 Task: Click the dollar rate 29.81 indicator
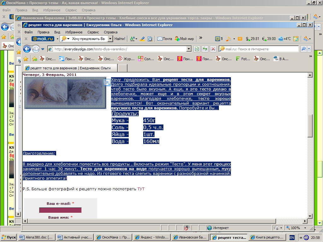(252, 39)
